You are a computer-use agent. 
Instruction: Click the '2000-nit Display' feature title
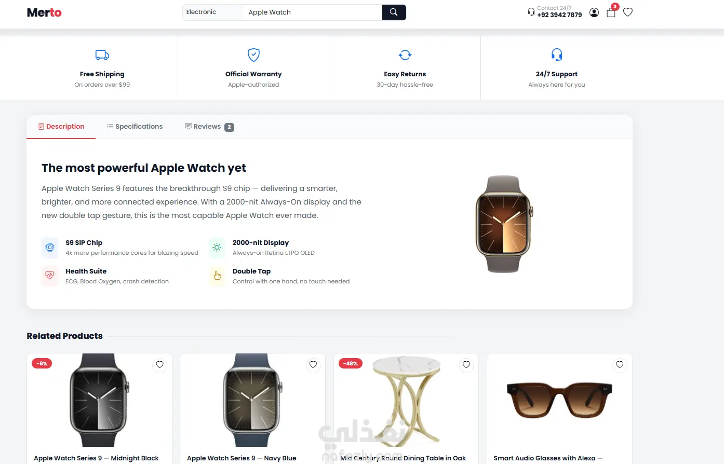[261, 242]
